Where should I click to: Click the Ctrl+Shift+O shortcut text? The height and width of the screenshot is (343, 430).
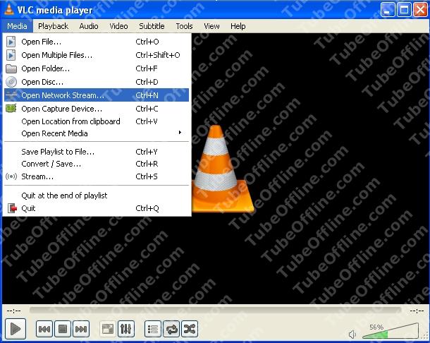pos(158,55)
